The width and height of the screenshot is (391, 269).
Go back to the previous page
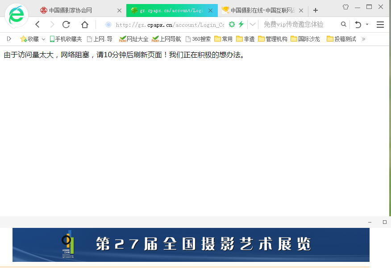[37, 25]
